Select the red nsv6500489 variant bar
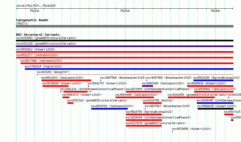241x142 pixels. tap(135, 97)
